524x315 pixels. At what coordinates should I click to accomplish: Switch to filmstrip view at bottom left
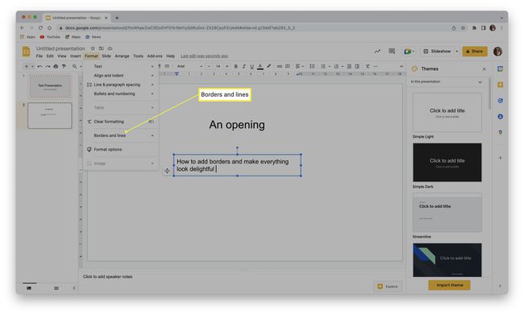(29, 288)
